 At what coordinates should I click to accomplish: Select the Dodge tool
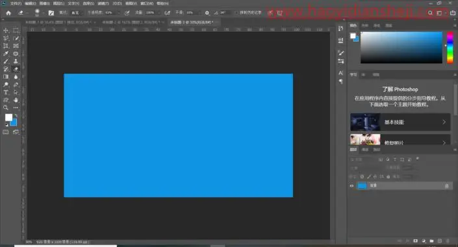coord(6,84)
